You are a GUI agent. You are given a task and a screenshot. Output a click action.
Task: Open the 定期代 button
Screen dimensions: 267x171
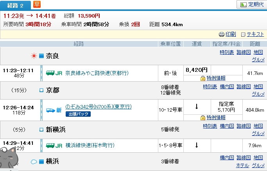click(252, 4)
